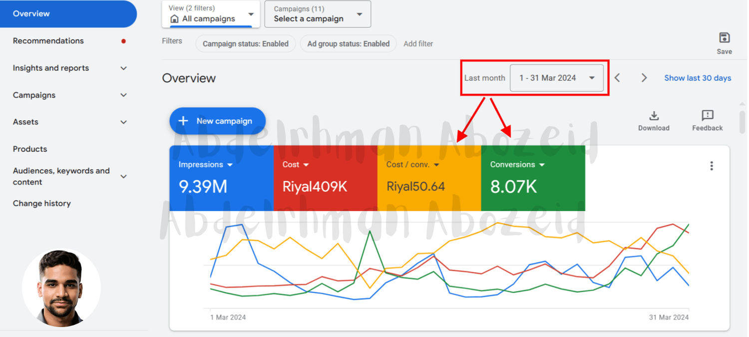Screen dimensions: 749x337
Task: Go to next date range arrow
Action: (x=644, y=78)
